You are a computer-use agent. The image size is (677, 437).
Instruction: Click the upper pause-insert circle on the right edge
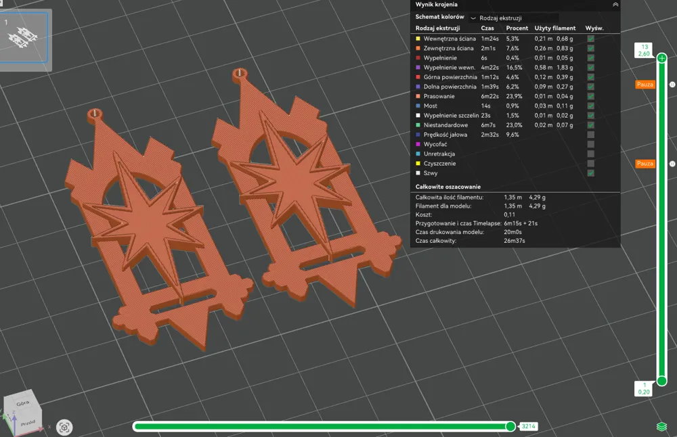(x=672, y=85)
